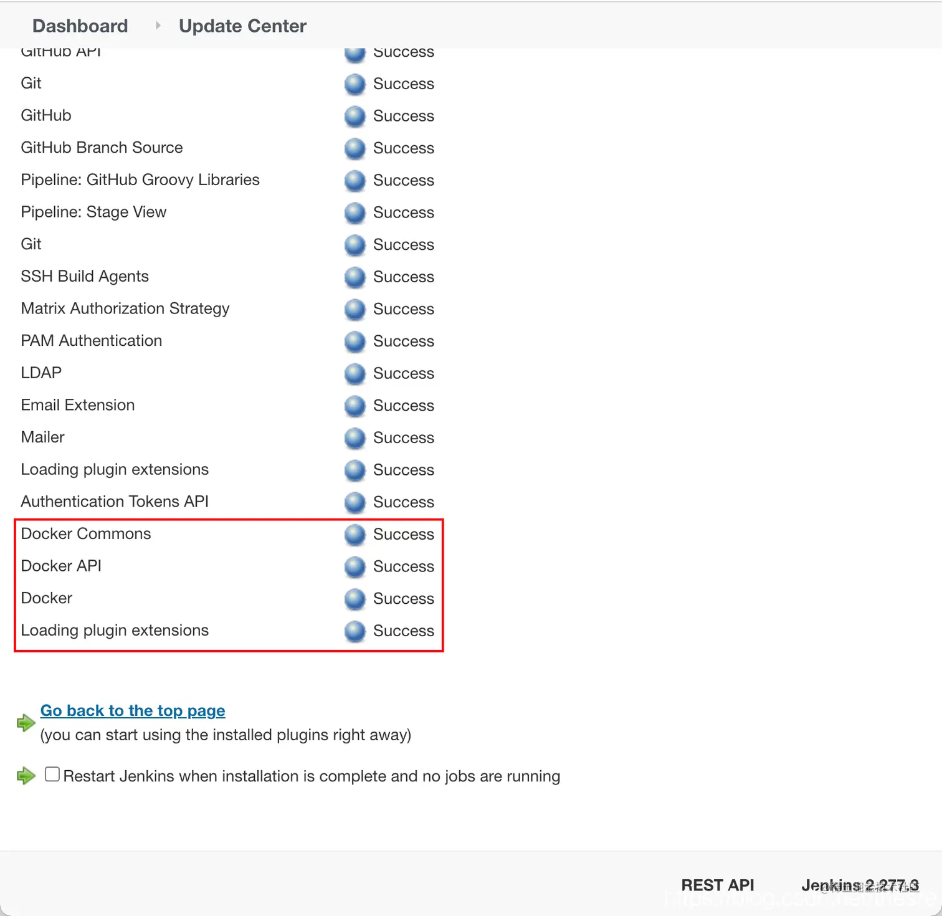Click the Jenkins 2.277.3 version link

pos(860,885)
